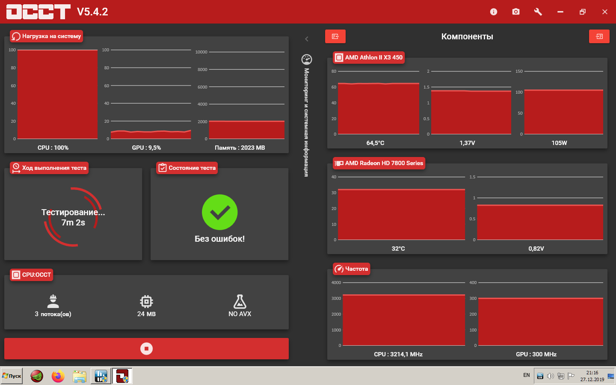Open the volume tray icon

551,376
